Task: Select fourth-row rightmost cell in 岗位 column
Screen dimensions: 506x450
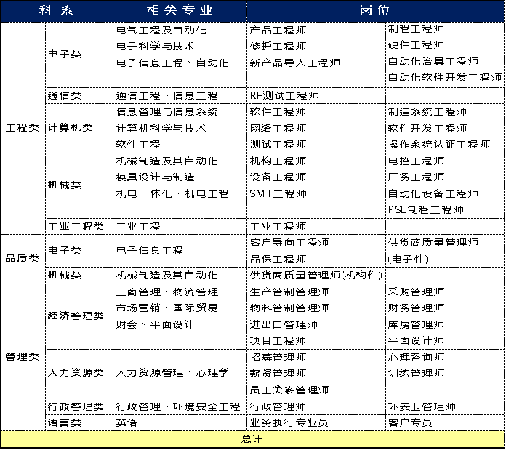Action: [444, 185]
